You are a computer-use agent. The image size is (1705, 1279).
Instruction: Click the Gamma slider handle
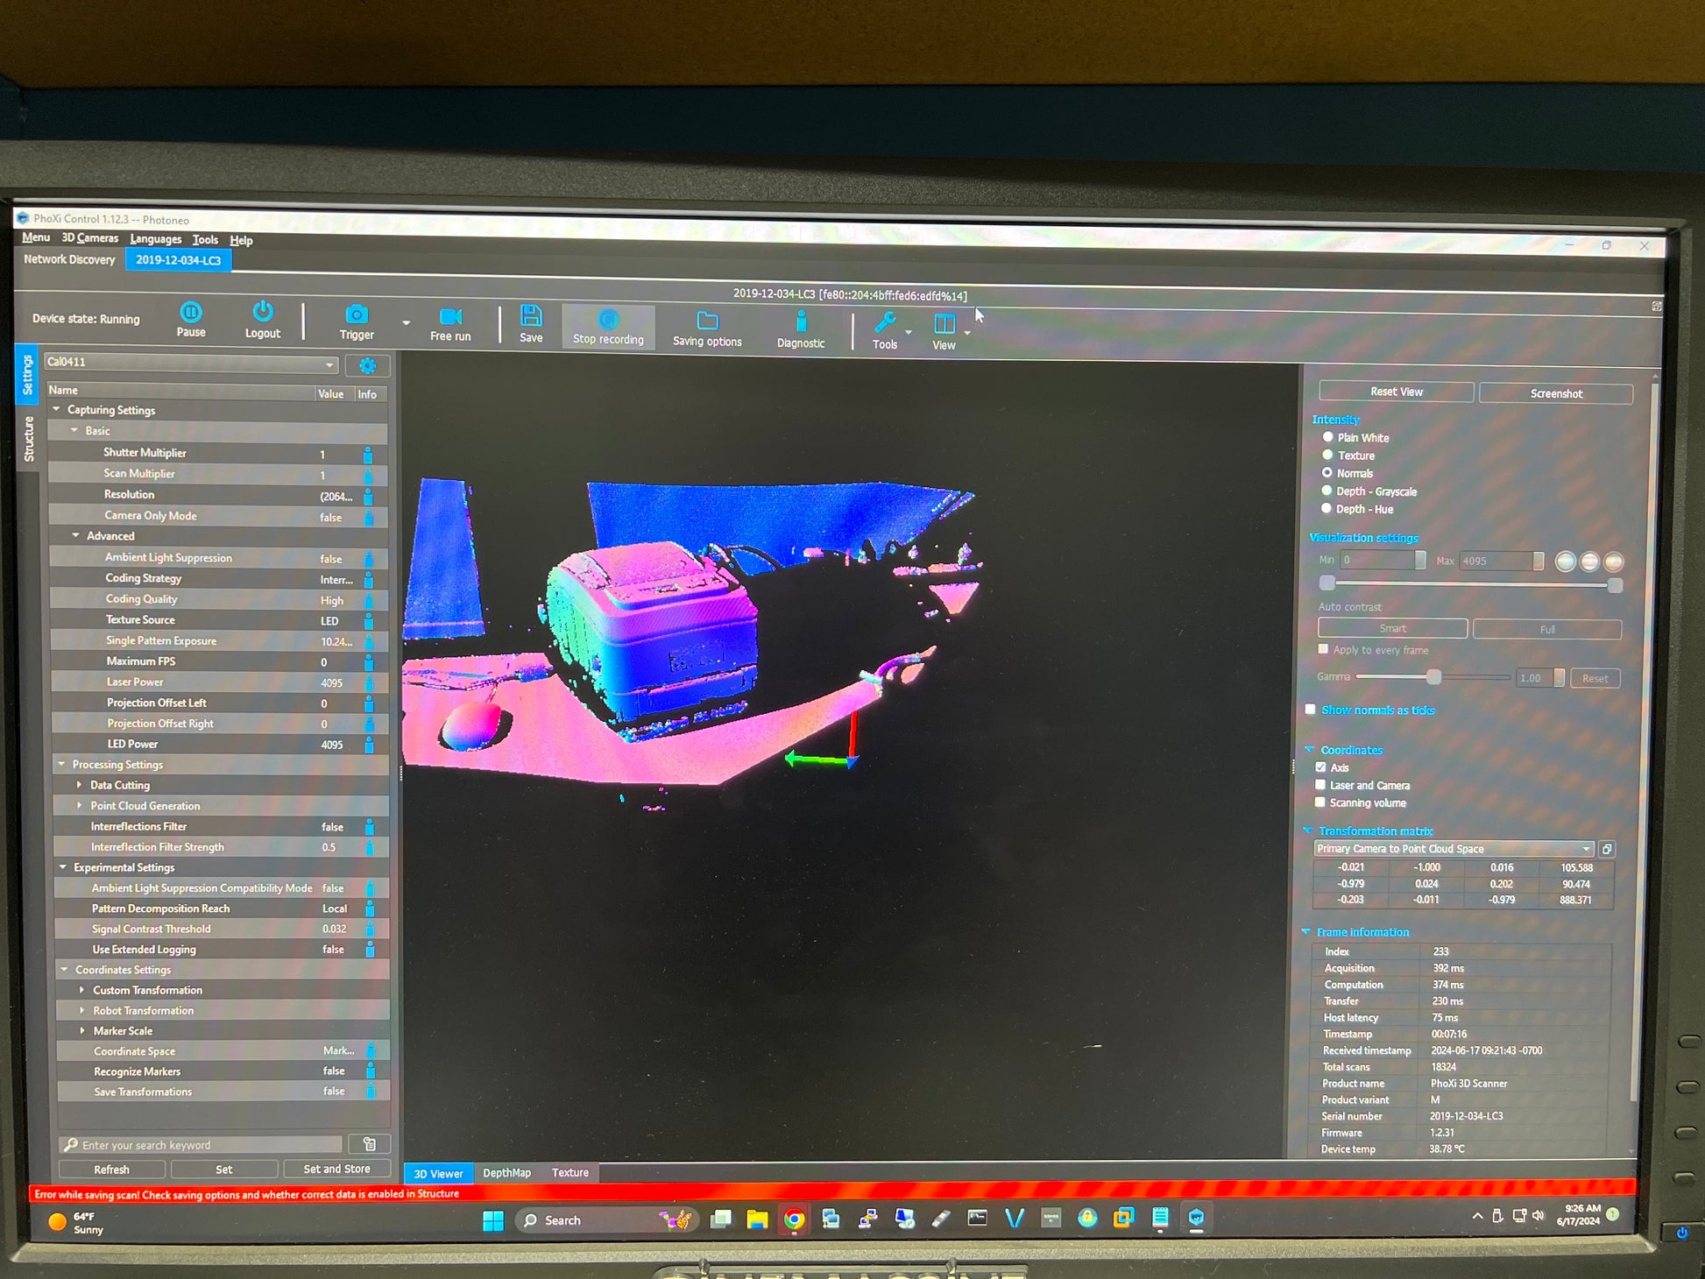point(1433,676)
